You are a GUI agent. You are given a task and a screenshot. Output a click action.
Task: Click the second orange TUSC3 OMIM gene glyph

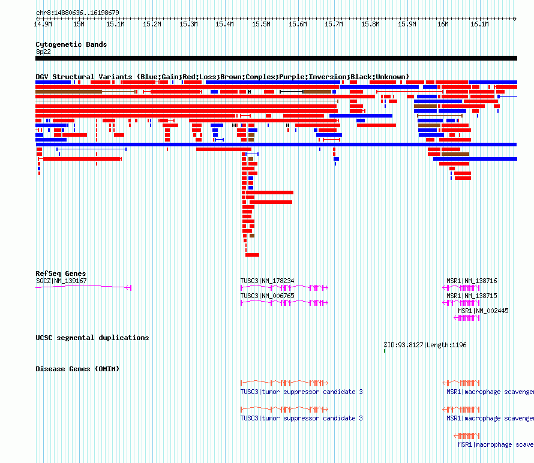tap(284, 409)
